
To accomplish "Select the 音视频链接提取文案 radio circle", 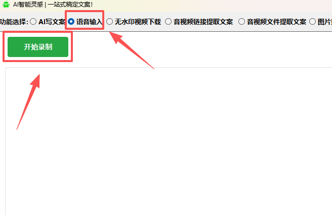I will tap(168, 22).
